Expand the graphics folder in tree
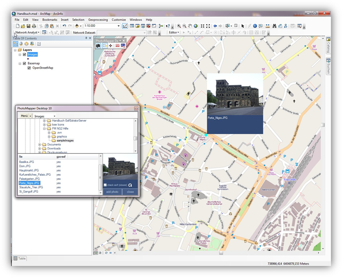The height and width of the screenshot is (277, 342). [49, 136]
